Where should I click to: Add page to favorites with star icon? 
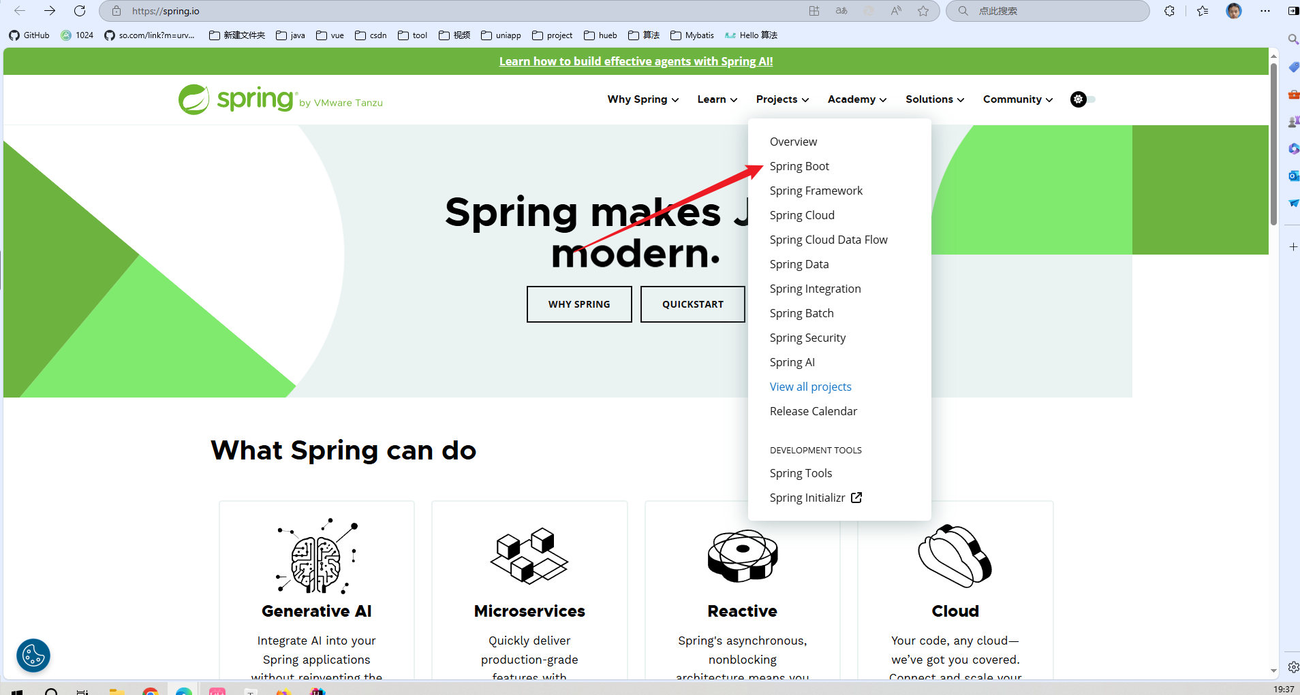point(923,11)
